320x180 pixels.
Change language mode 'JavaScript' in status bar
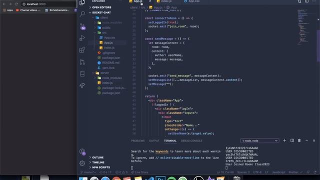pyautogui.click(x=278, y=172)
